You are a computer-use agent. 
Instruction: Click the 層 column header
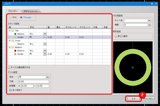point(18,27)
